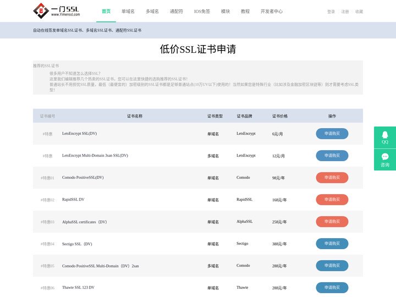Click the 操作 column header
This screenshot has height=297, width=396.
click(x=332, y=116)
